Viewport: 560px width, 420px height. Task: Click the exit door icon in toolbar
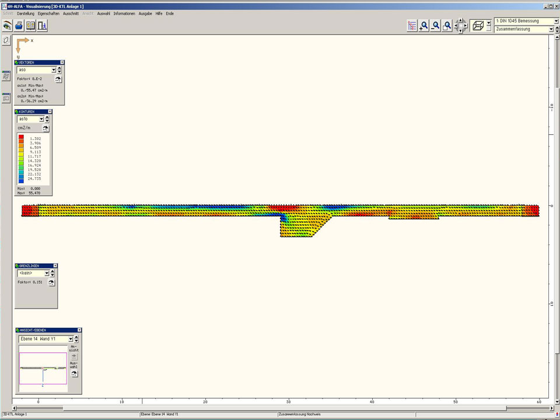tap(42, 26)
